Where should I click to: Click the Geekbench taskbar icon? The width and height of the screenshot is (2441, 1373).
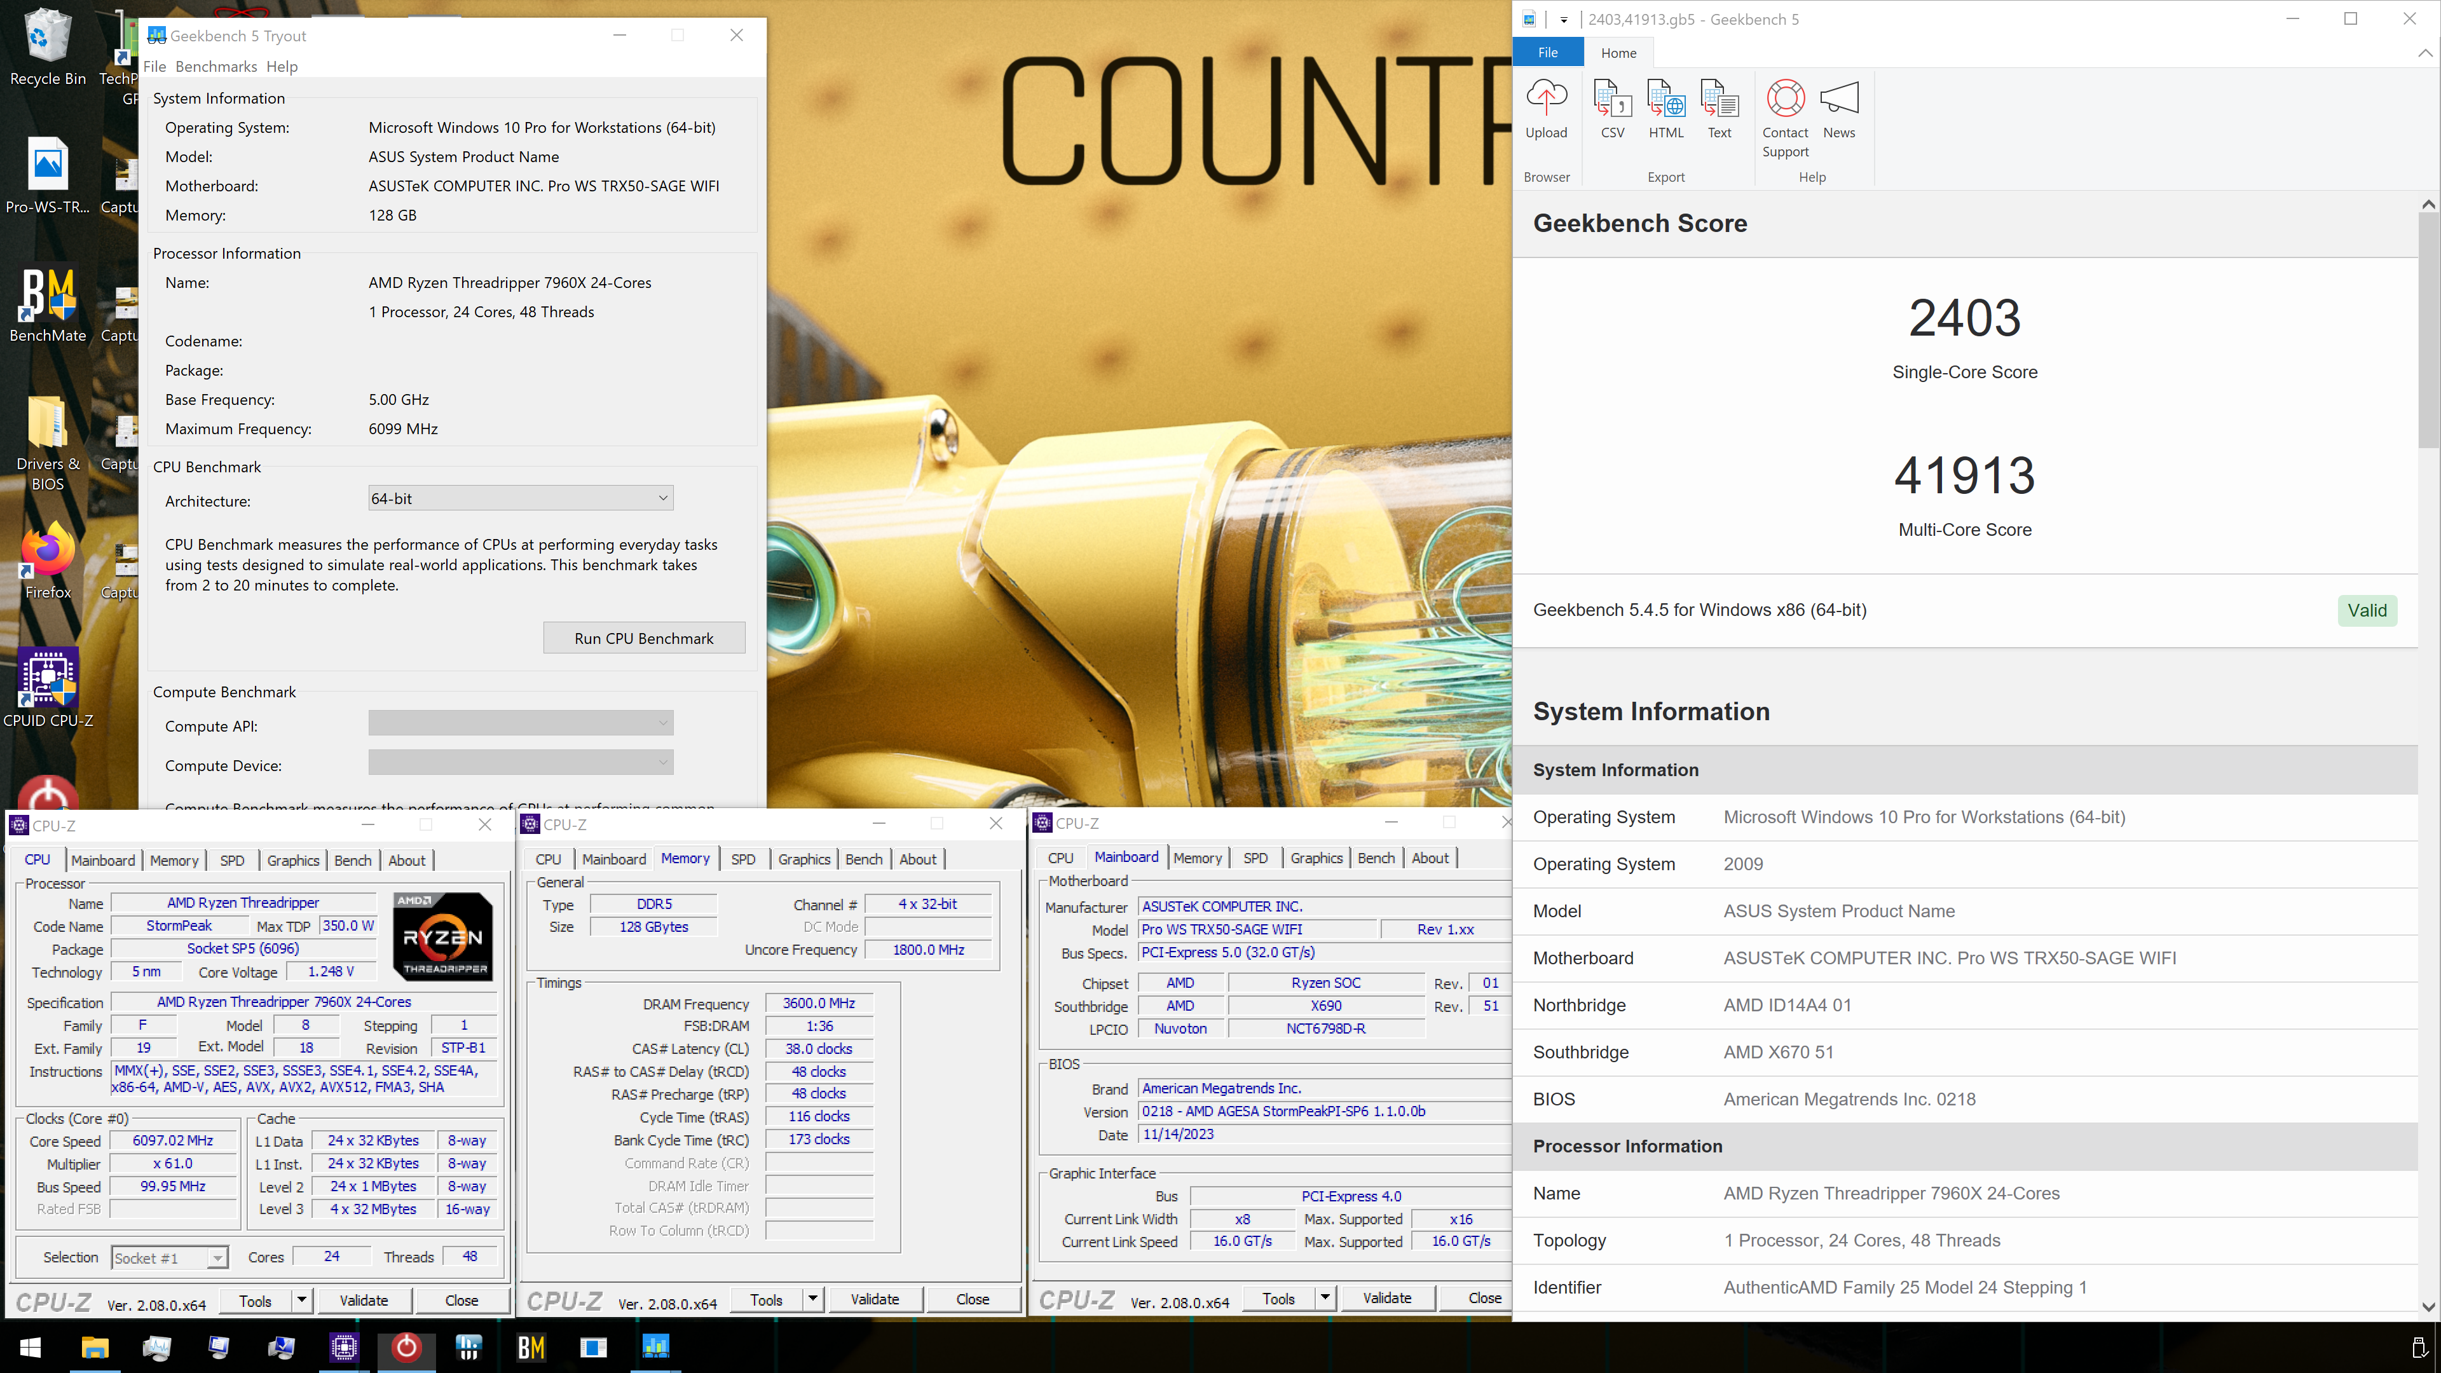pyautogui.click(x=656, y=1348)
